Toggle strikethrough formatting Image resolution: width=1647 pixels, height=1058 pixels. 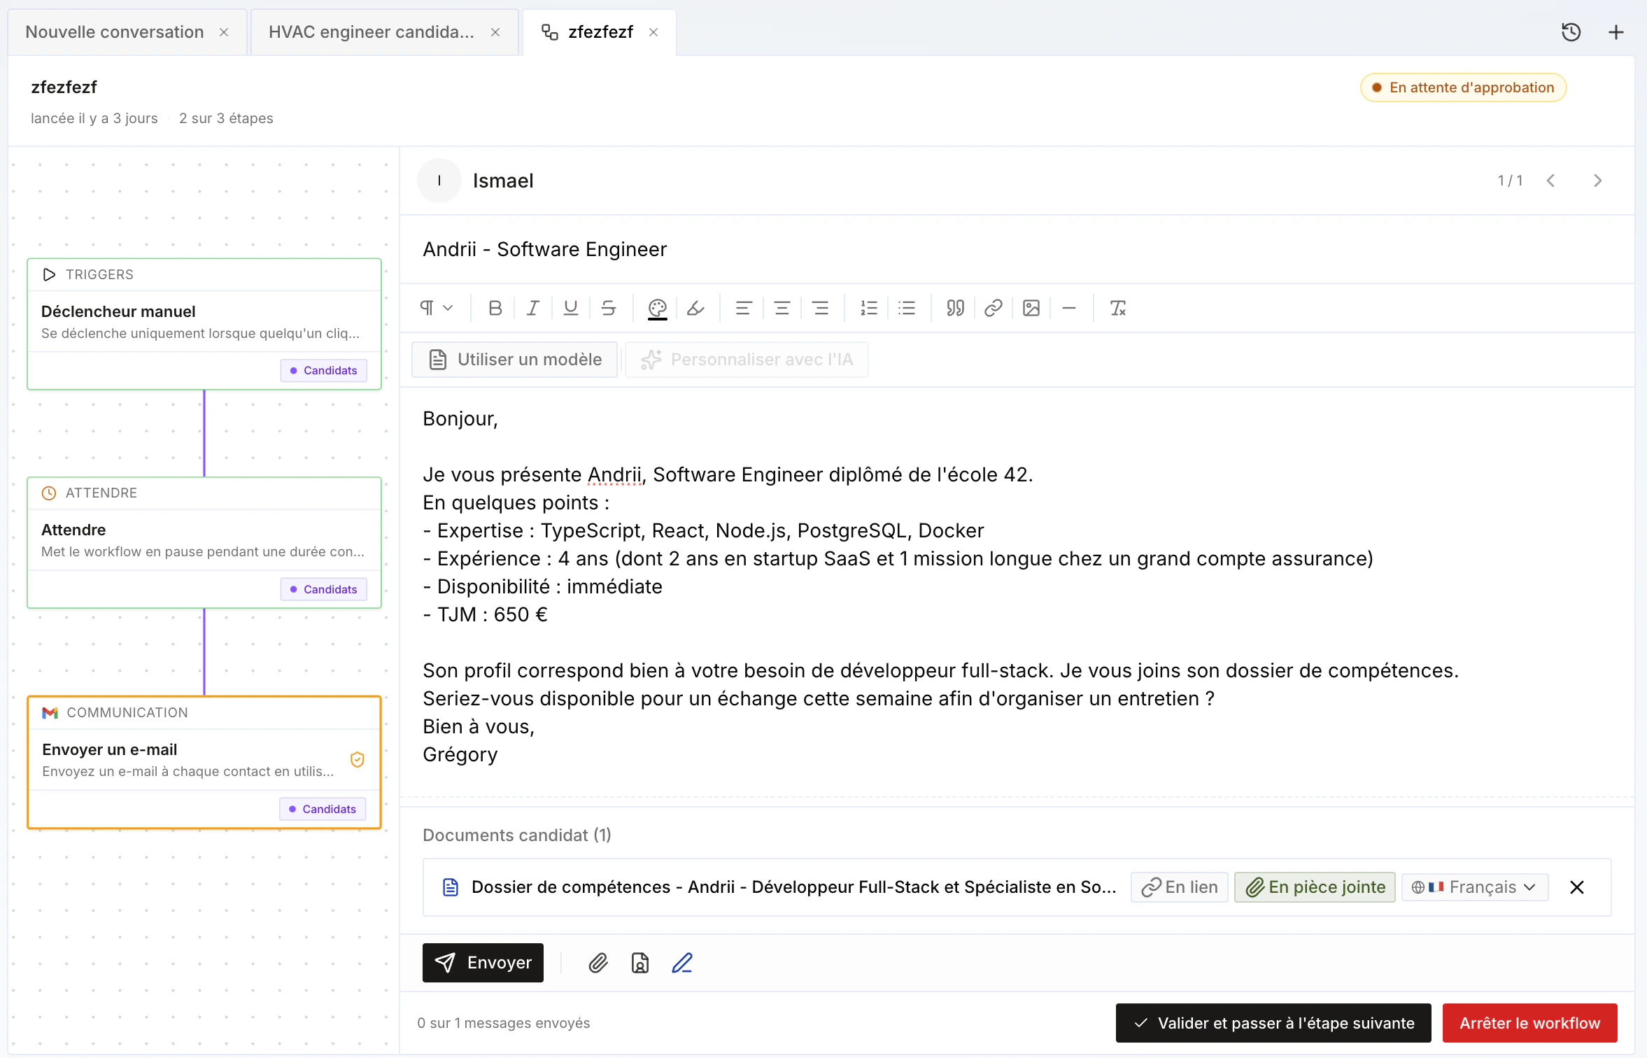point(608,308)
